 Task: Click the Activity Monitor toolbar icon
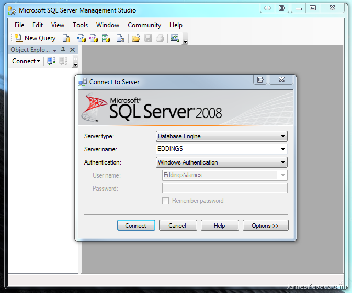(175, 38)
